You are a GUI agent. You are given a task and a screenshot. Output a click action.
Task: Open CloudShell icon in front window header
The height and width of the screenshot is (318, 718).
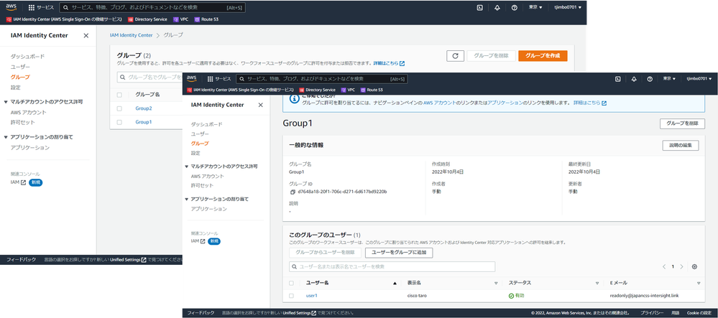tap(617, 79)
